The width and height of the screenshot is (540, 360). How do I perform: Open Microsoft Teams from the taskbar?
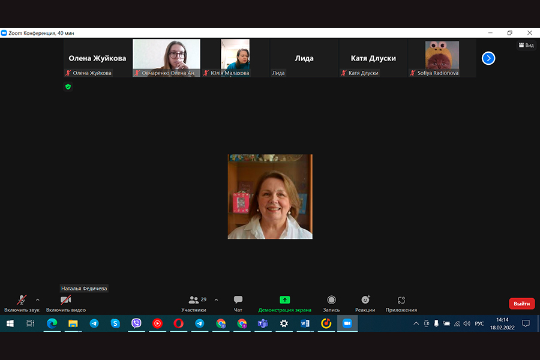(x=263, y=323)
